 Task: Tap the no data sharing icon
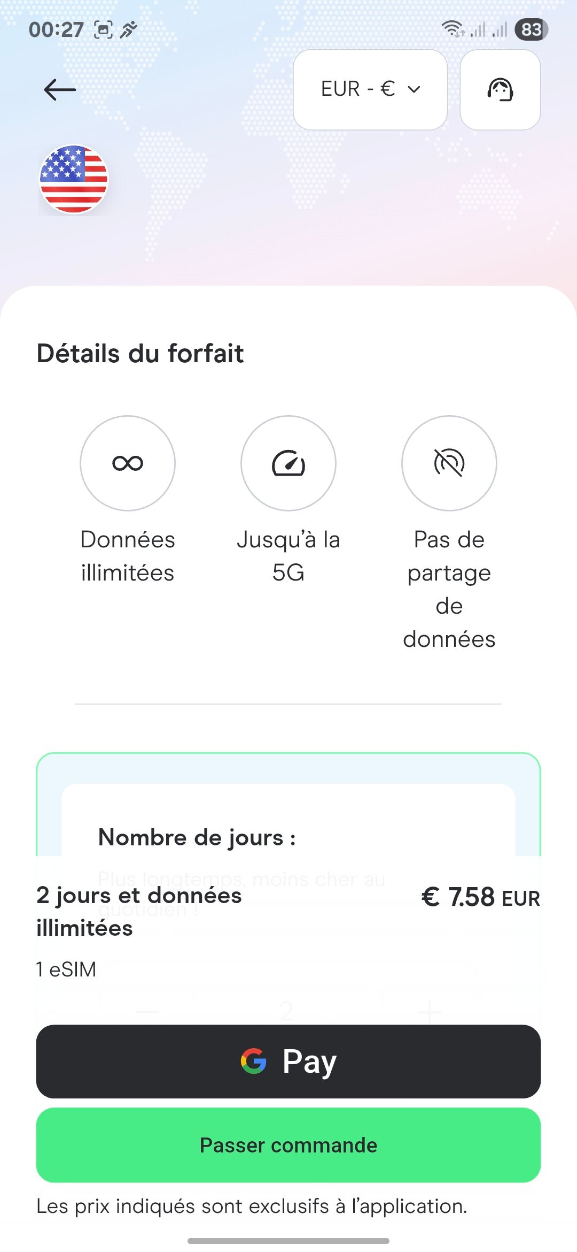[449, 463]
